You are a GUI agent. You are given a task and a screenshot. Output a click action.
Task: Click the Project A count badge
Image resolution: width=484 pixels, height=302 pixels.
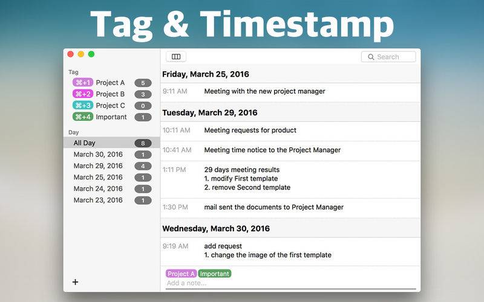(143, 83)
